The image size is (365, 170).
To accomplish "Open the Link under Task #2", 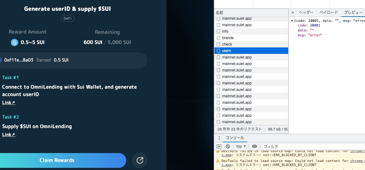I will [x=9, y=135].
